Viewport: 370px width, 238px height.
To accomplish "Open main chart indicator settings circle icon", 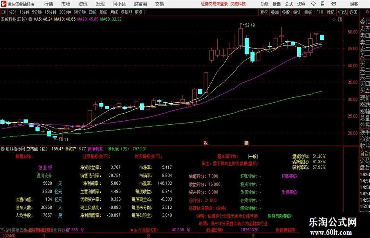I will [31, 19].
